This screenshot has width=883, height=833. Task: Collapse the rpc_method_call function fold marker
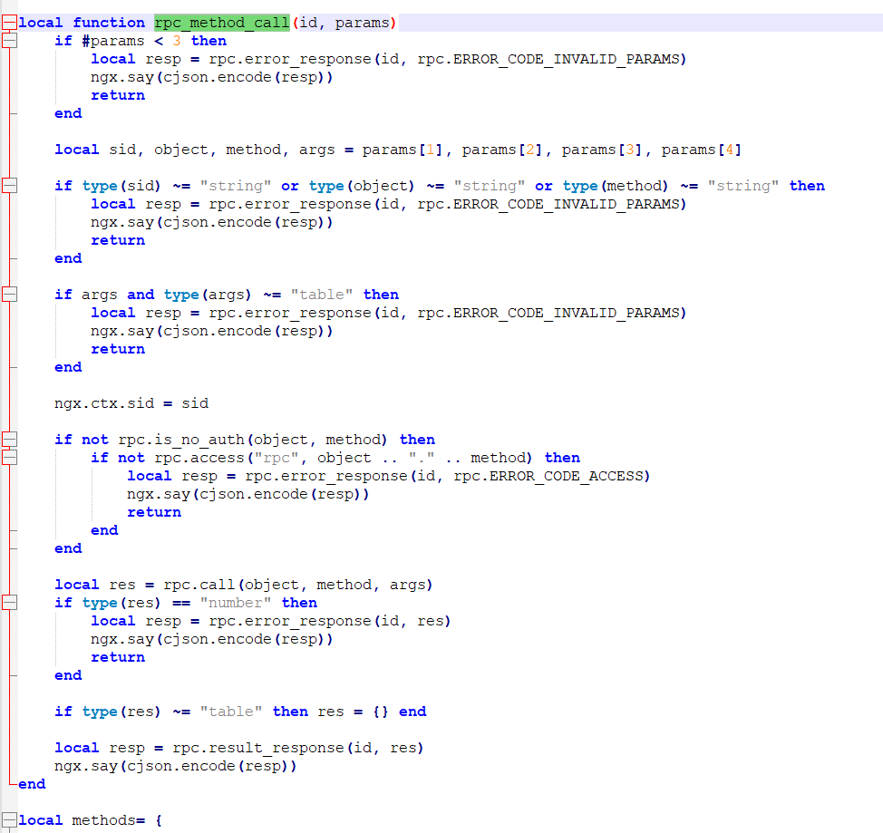point(9,23)
